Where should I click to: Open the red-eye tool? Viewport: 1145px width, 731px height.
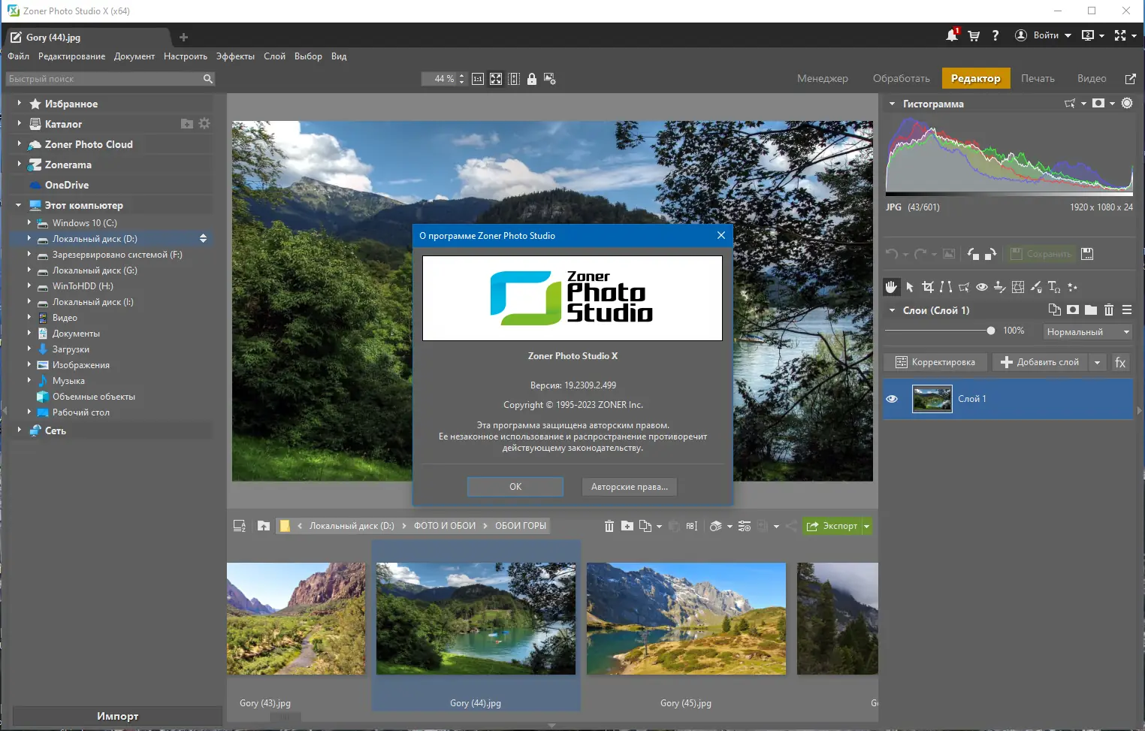(982, 287)
